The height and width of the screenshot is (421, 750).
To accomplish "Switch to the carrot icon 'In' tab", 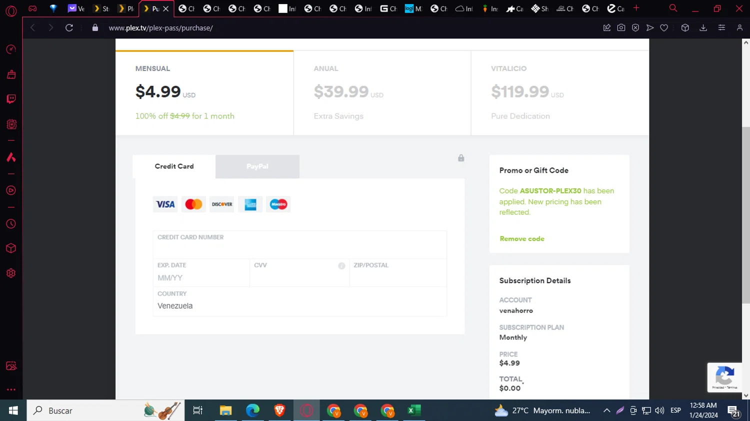I will pos(489,8).
